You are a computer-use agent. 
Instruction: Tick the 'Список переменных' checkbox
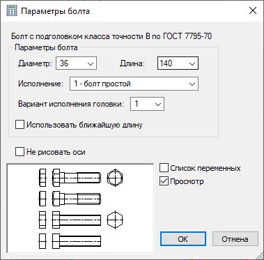(x=164, y=168)
